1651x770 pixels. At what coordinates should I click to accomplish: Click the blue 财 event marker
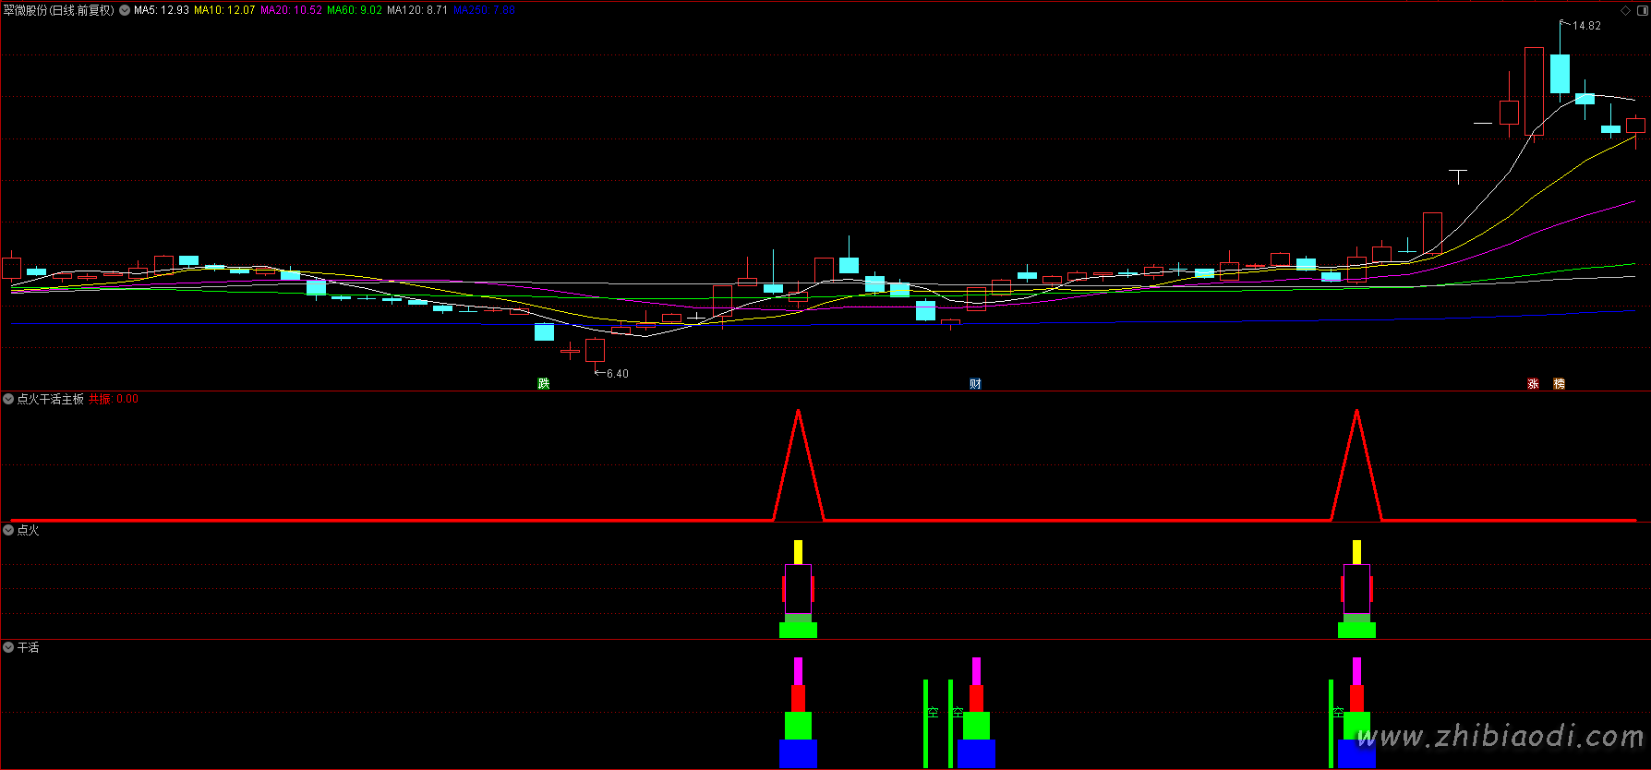point(975,383)
